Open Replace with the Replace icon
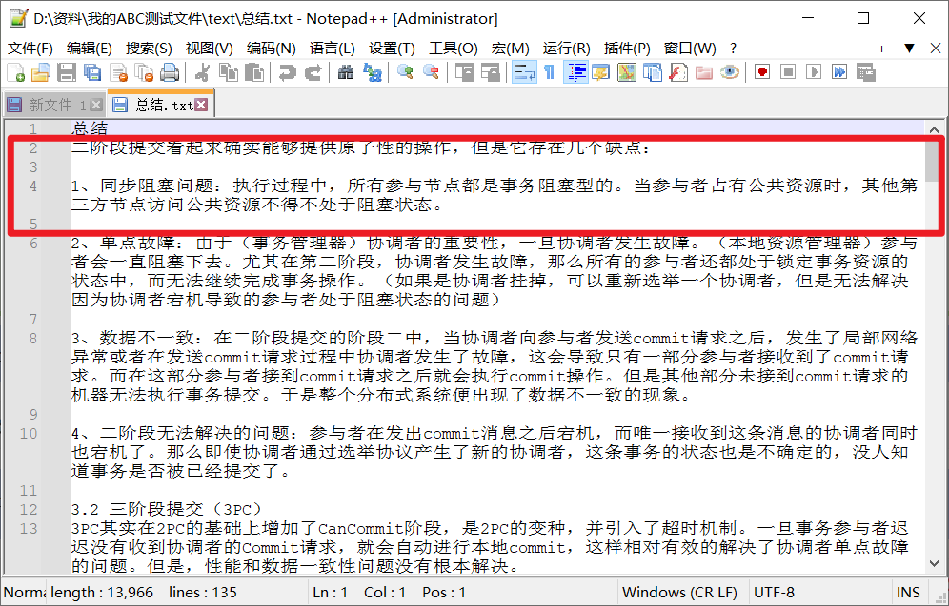This screenshot has width=949, height=606. [372, 72]
